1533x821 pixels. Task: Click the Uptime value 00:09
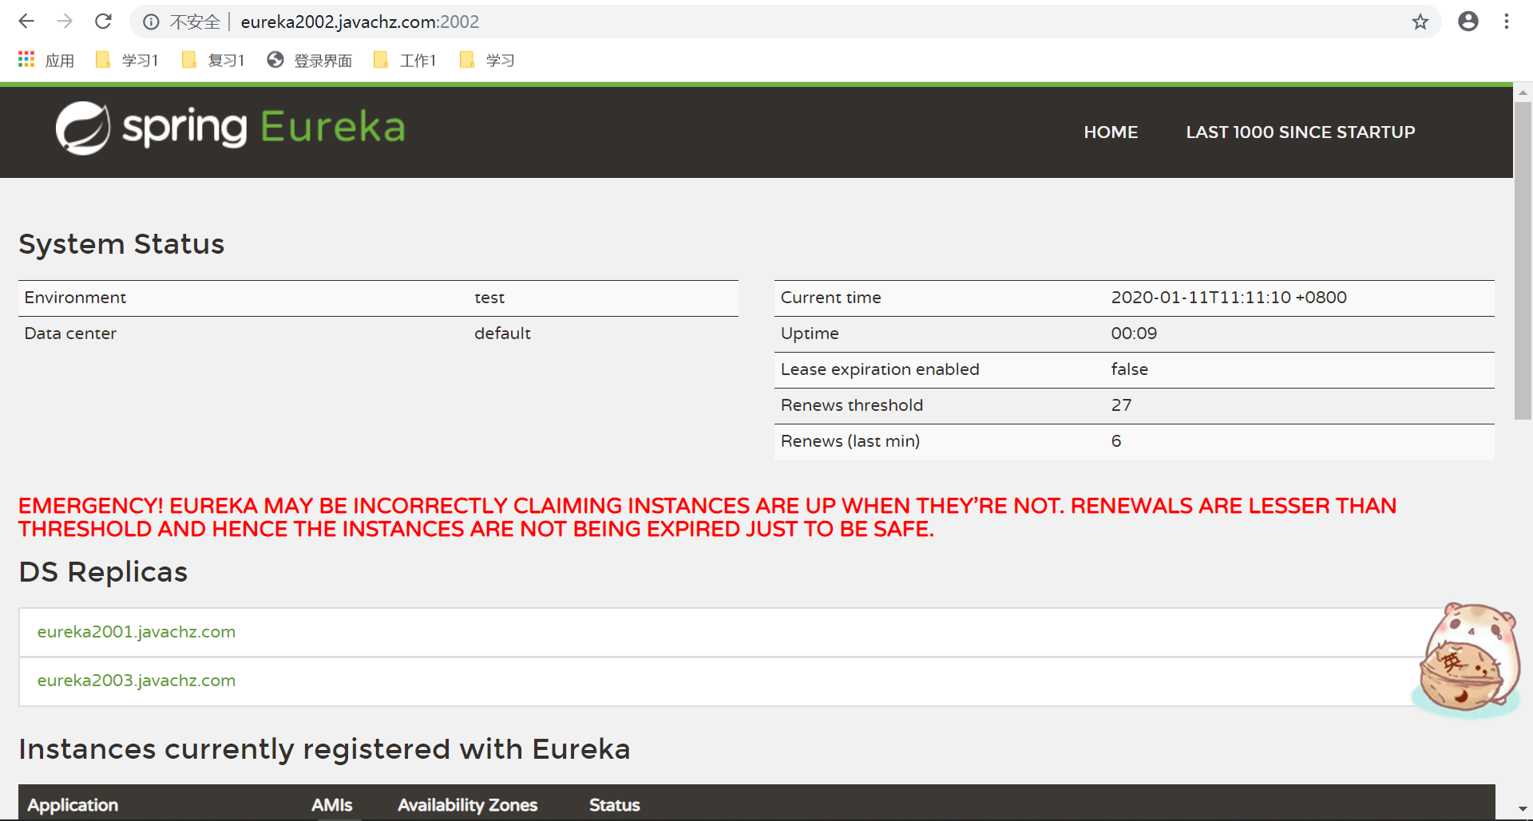[1134, 334]
